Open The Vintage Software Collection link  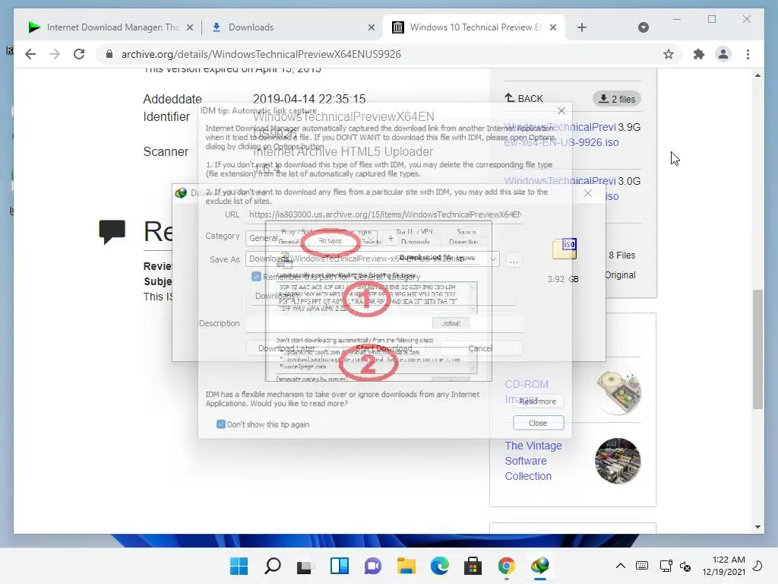click(533, 461)
